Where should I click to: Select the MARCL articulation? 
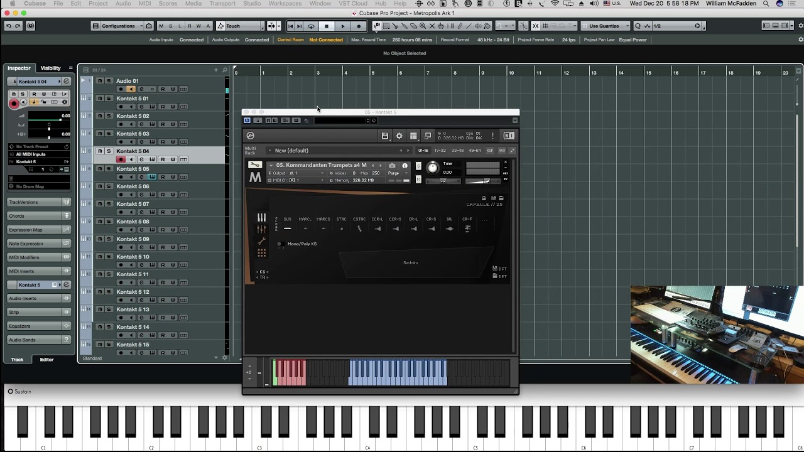[x=305, y=225]
